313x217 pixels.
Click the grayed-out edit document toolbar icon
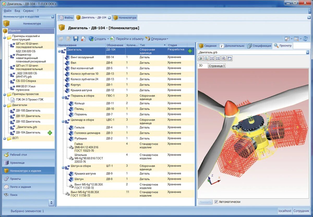coord(68,39)
